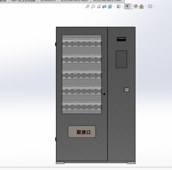Screen dimensions: 172x170
Task: Click the Display Style cube icon
Action: [x=119, y=7]
